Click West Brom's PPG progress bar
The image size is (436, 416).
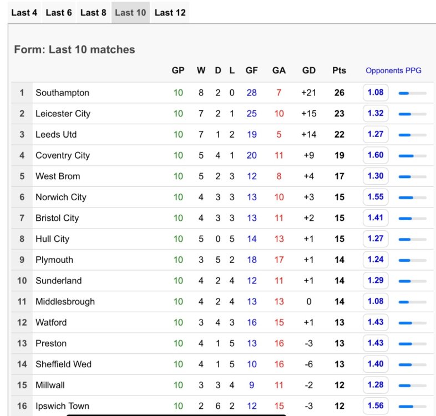click(x=412, y=176)
